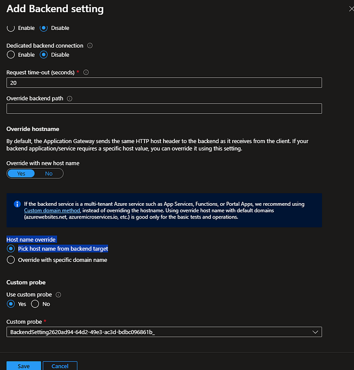Viewport: 354px width, 370px height.
Task: Focus the Override backend path field
Action: pyautogui.click(x=164, y=109)
